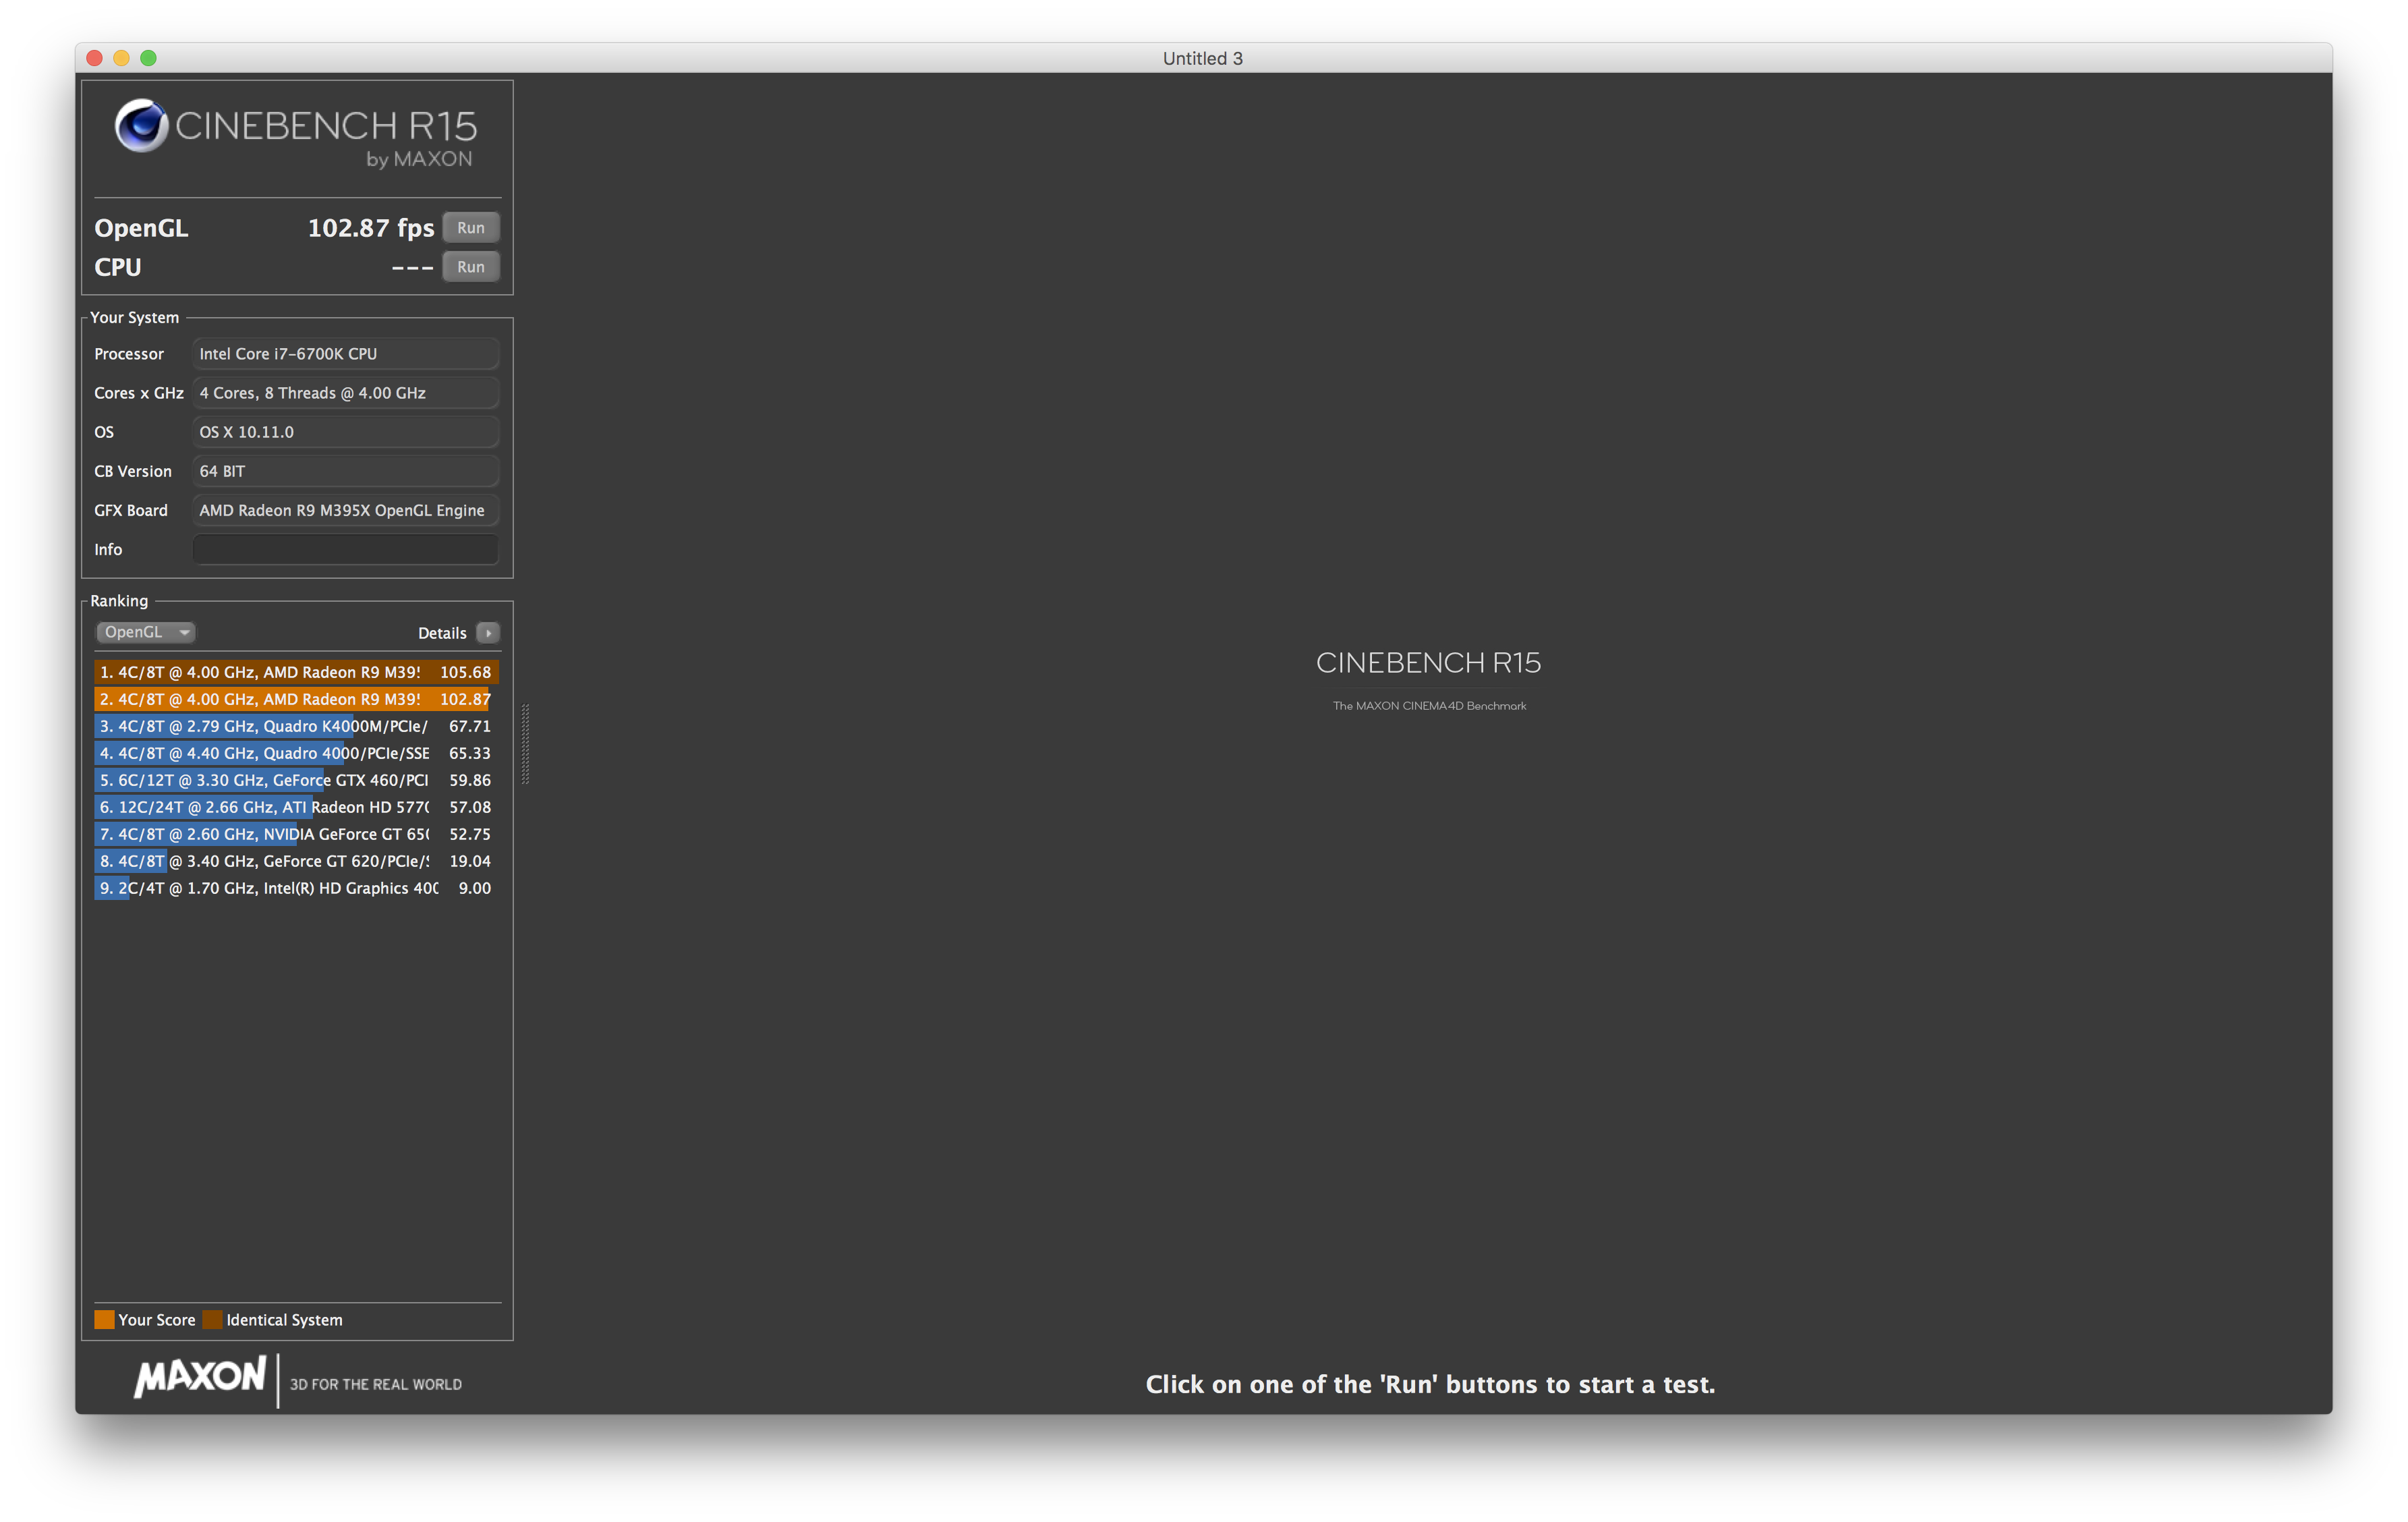Open the OpenGL ranking dropdown
The image size is (2408, 1522).
146,632
